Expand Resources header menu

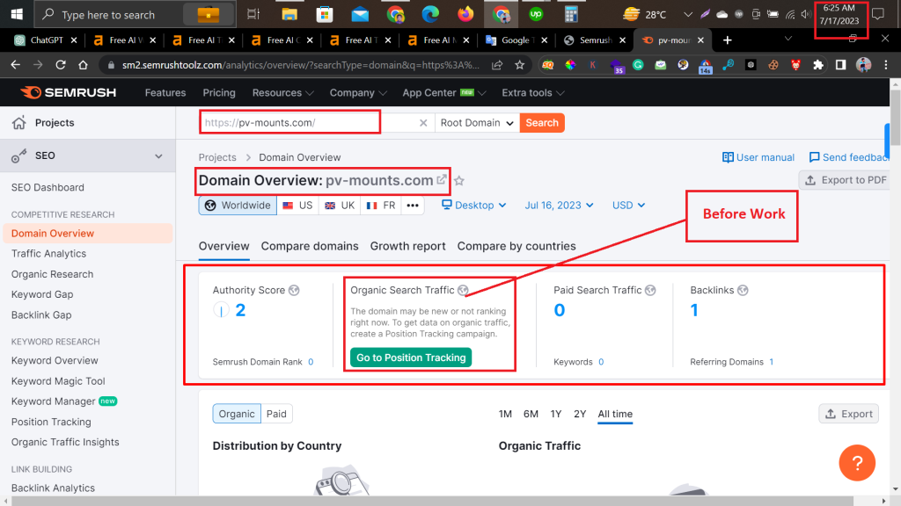(282, 92)
